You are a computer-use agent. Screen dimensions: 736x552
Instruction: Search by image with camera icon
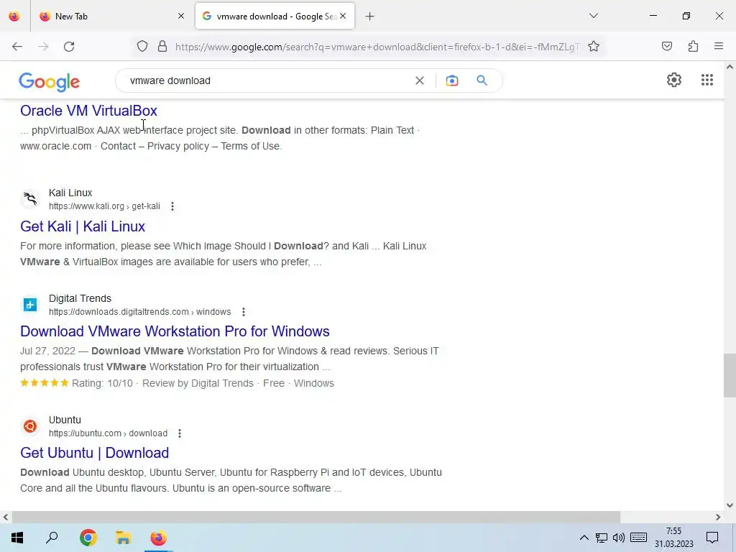[452, 80]
